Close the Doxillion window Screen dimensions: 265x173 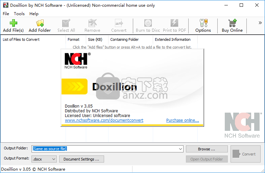click(257, 5)
